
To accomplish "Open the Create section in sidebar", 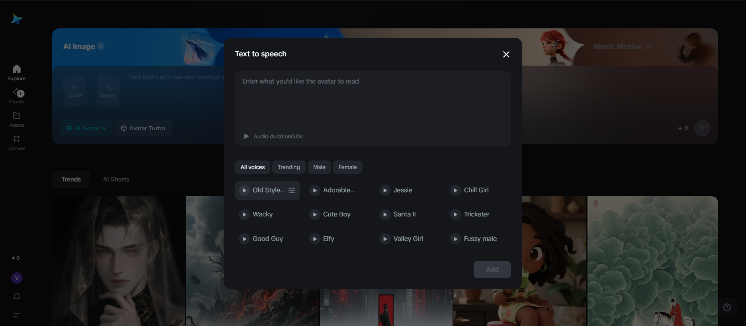I will (17, 96).
